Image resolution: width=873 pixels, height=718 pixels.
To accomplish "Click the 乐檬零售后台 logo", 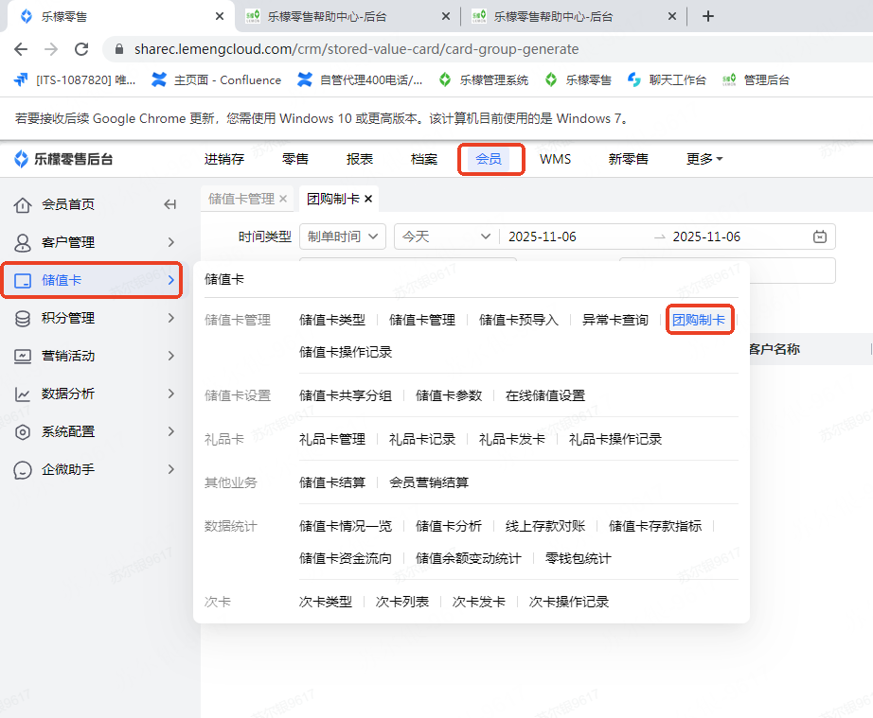I will point(63,159).
